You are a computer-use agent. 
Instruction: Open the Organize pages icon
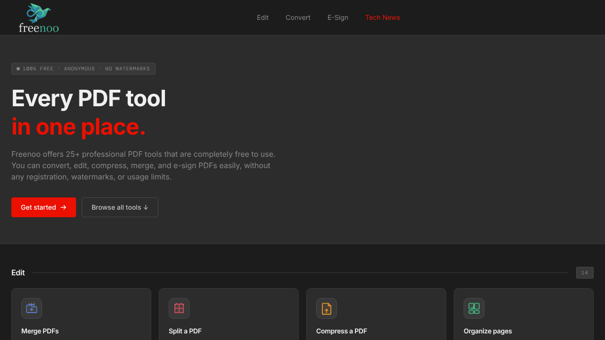tap(474, 308)
